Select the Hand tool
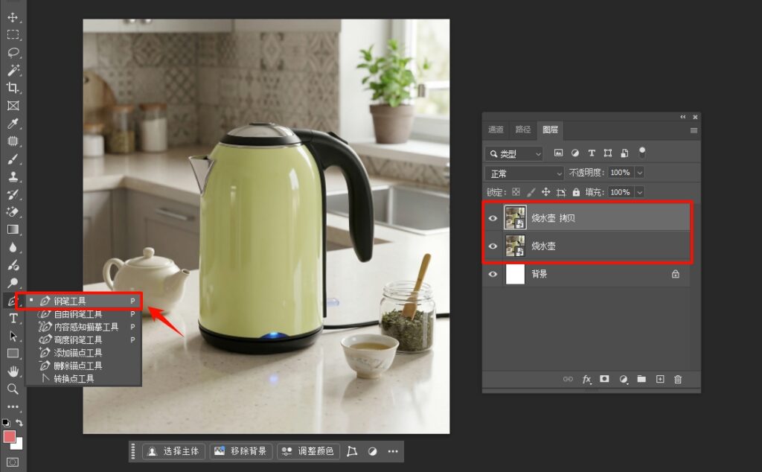Image resolution: width=762 pixels, height=472 pixels. coord(13,371)
